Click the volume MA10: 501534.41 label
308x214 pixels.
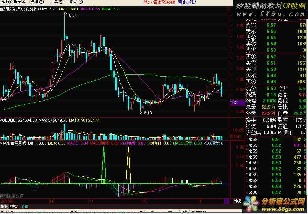(x=84, y=120)
